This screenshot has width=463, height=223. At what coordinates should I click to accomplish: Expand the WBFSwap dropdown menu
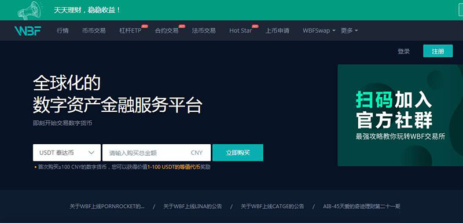click(x=319, y=31)
